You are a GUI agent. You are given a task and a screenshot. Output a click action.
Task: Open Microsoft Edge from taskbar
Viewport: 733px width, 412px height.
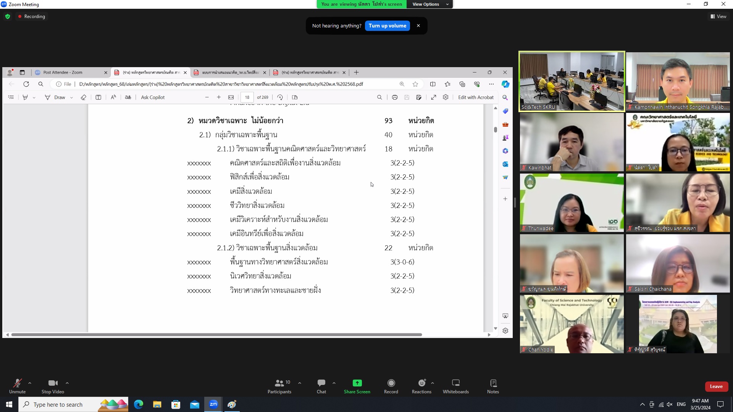pyautogui.click(x=139, y=404)
